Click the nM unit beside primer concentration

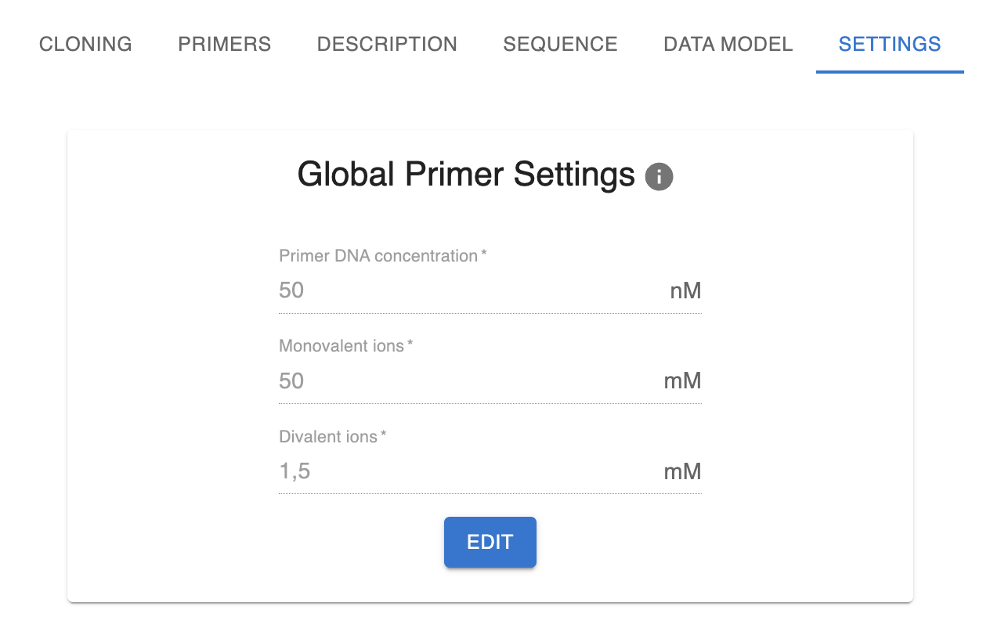pyautogui.click(x=685, y=291)
